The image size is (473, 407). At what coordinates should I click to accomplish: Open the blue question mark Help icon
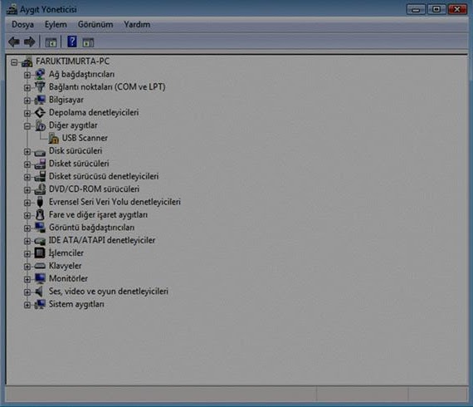(72, 42)
